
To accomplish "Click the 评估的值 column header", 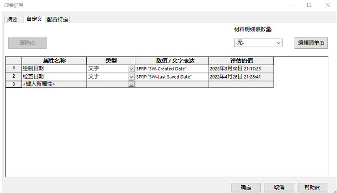I will point(241,61).
